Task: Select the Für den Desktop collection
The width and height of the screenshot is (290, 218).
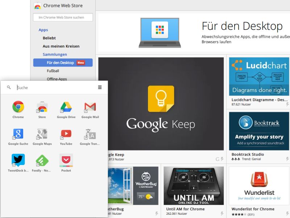Action: (x=63, y=62)
